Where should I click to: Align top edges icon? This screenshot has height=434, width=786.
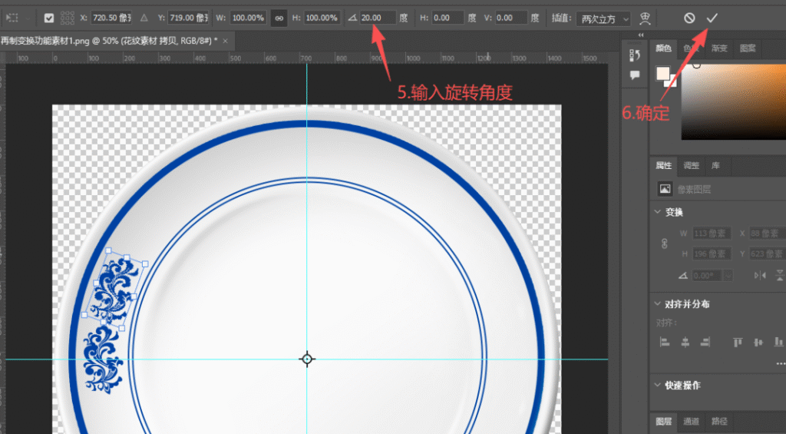[738, 343]
